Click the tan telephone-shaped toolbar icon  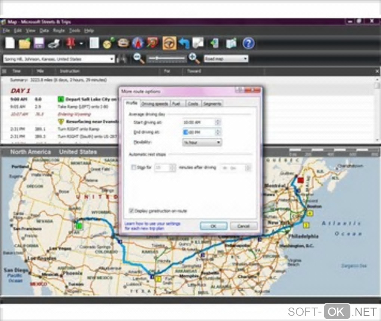(123, 43)
